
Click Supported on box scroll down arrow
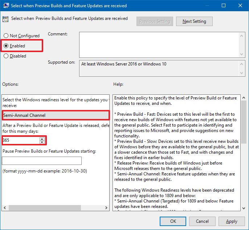tap(241, 73)
